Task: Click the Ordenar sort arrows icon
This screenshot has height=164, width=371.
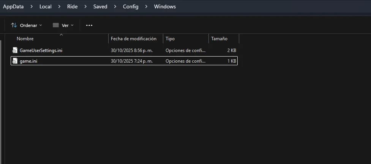Action: click(14, 25)
